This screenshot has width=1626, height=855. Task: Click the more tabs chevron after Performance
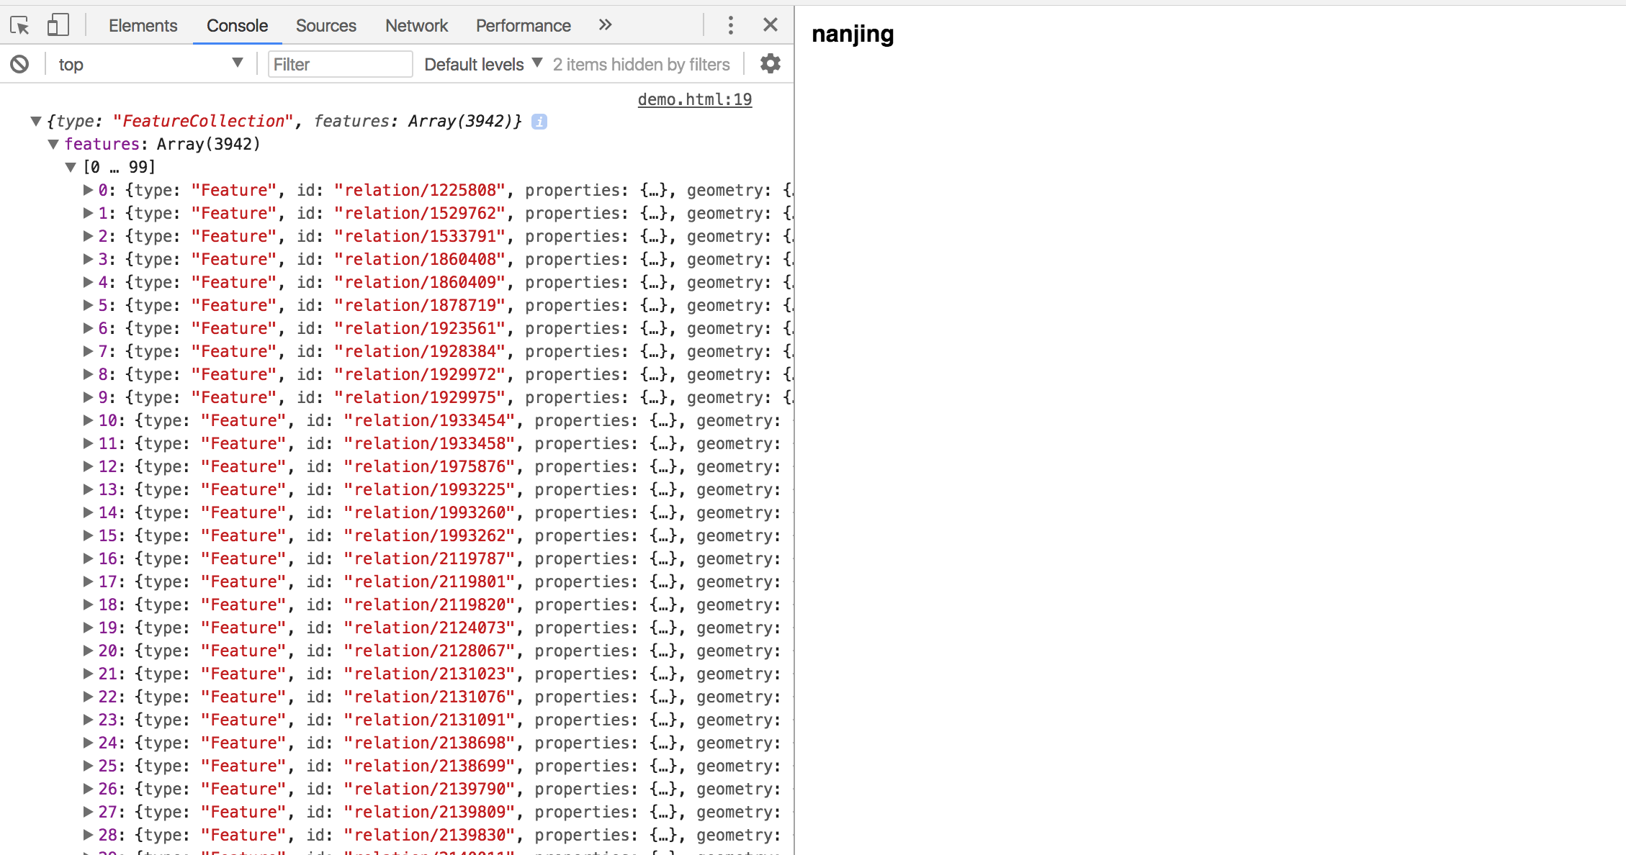(604, 24)
